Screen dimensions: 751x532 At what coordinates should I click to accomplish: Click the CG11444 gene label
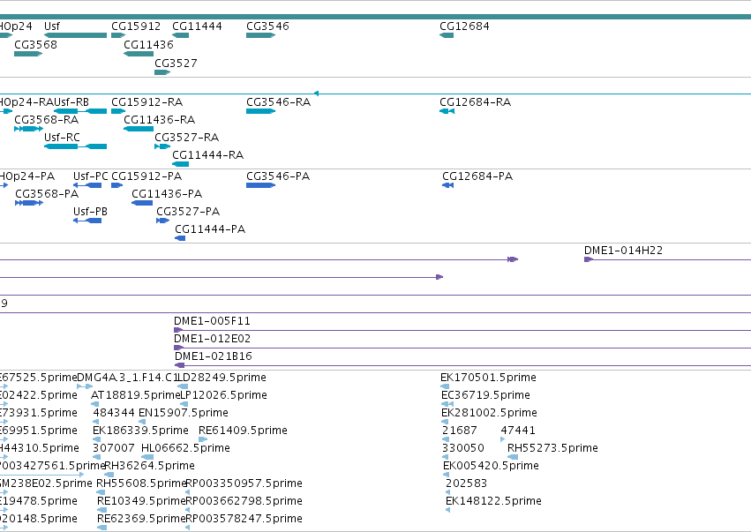197,26
